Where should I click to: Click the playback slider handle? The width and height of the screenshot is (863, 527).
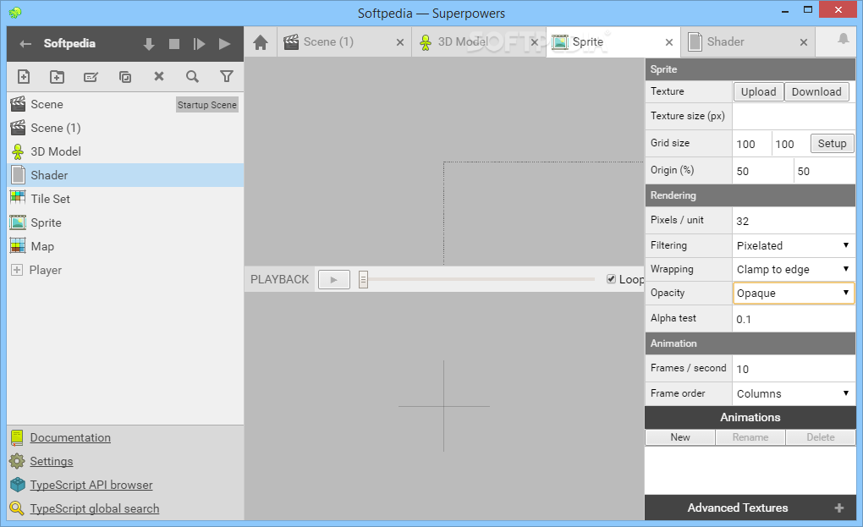tap(363, 279)
